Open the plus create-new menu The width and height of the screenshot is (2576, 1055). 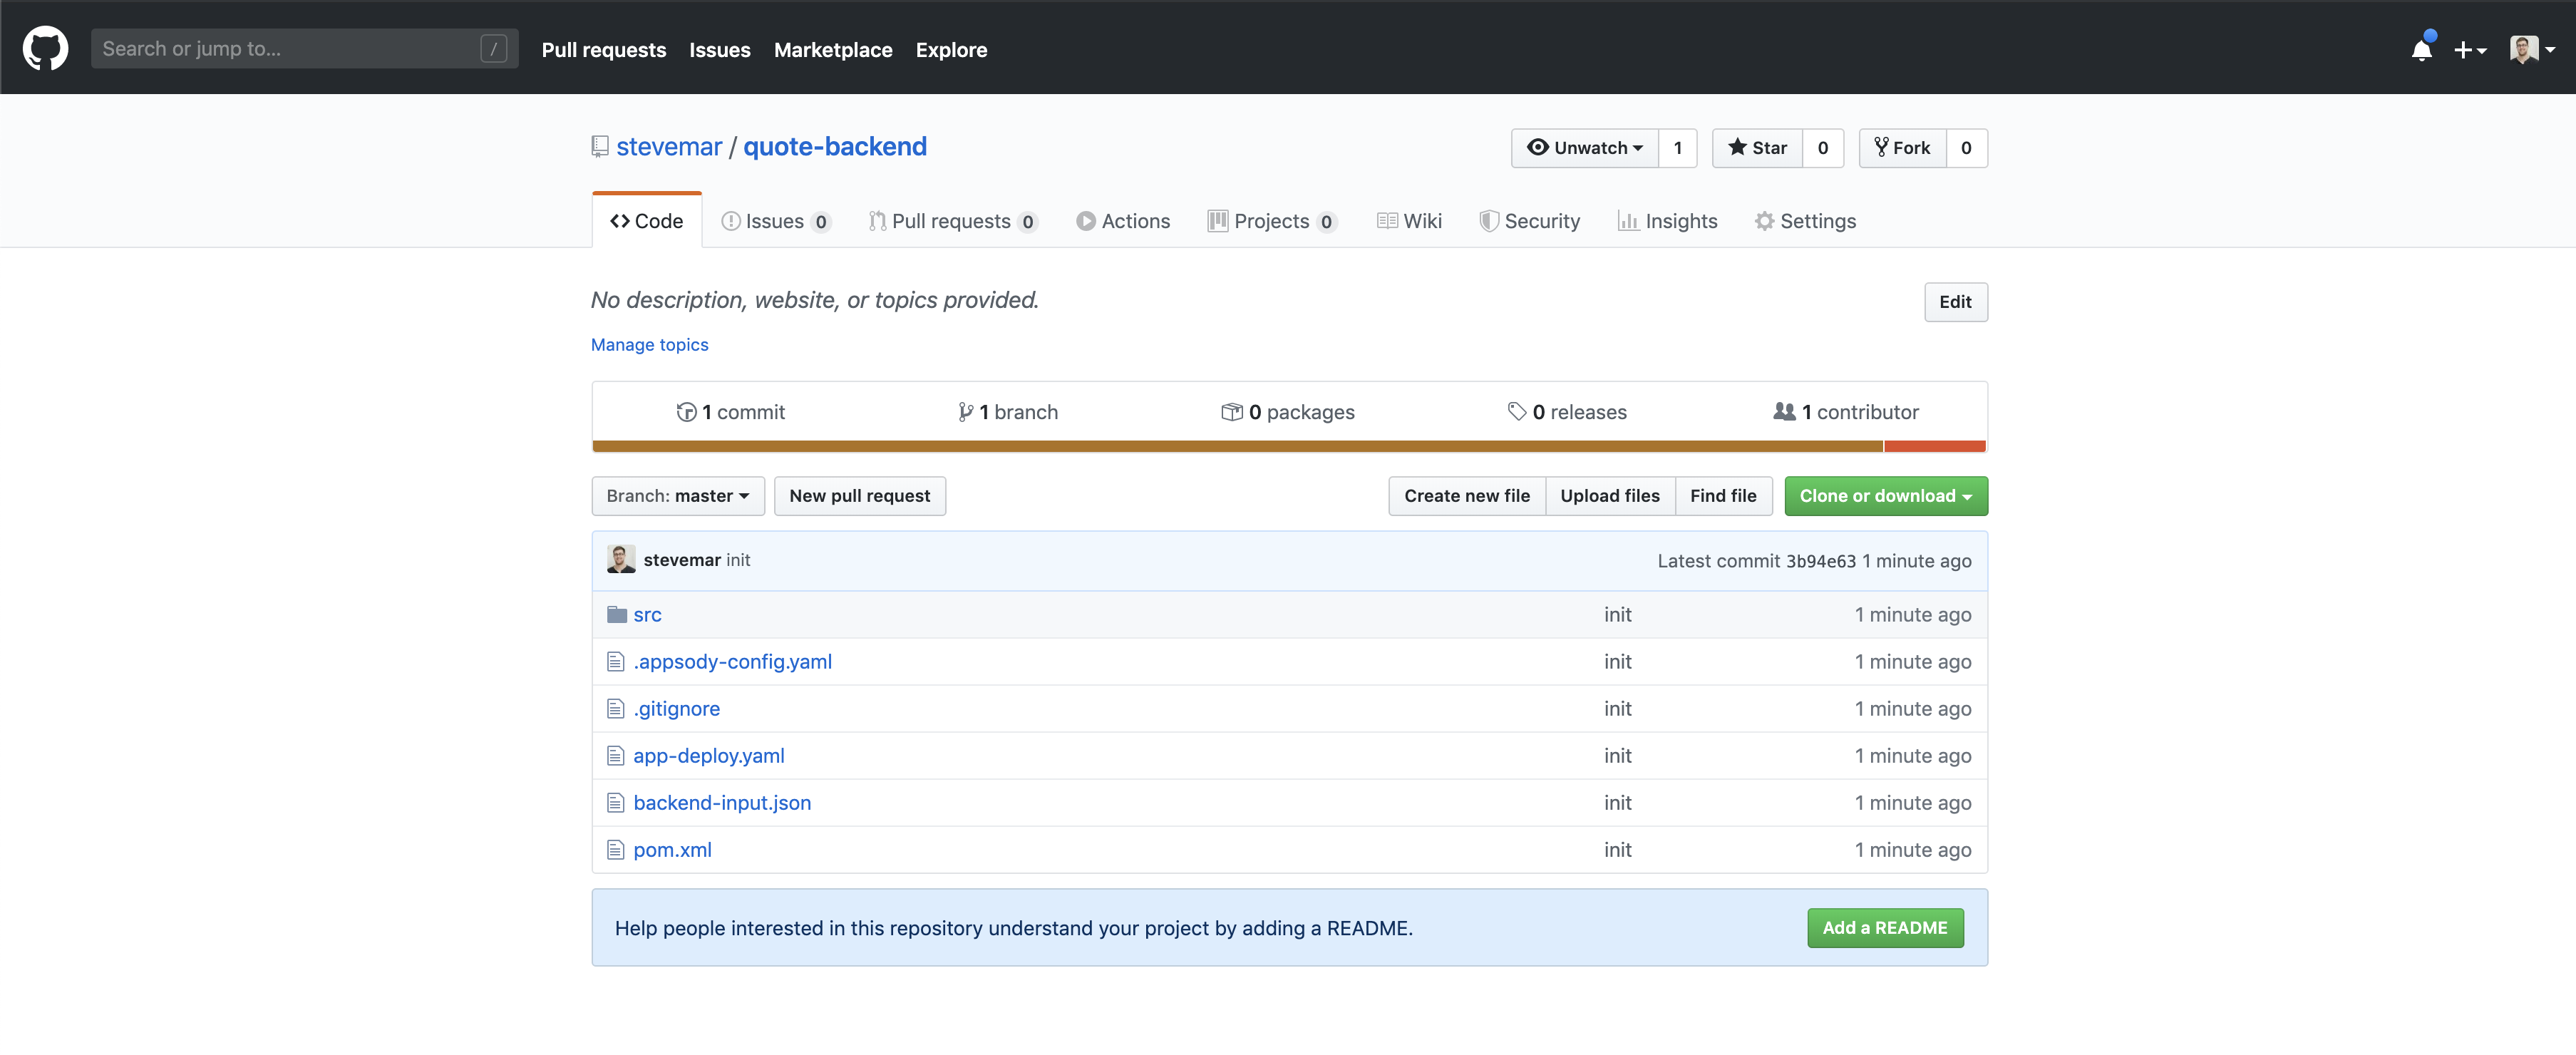point(2469,49)
